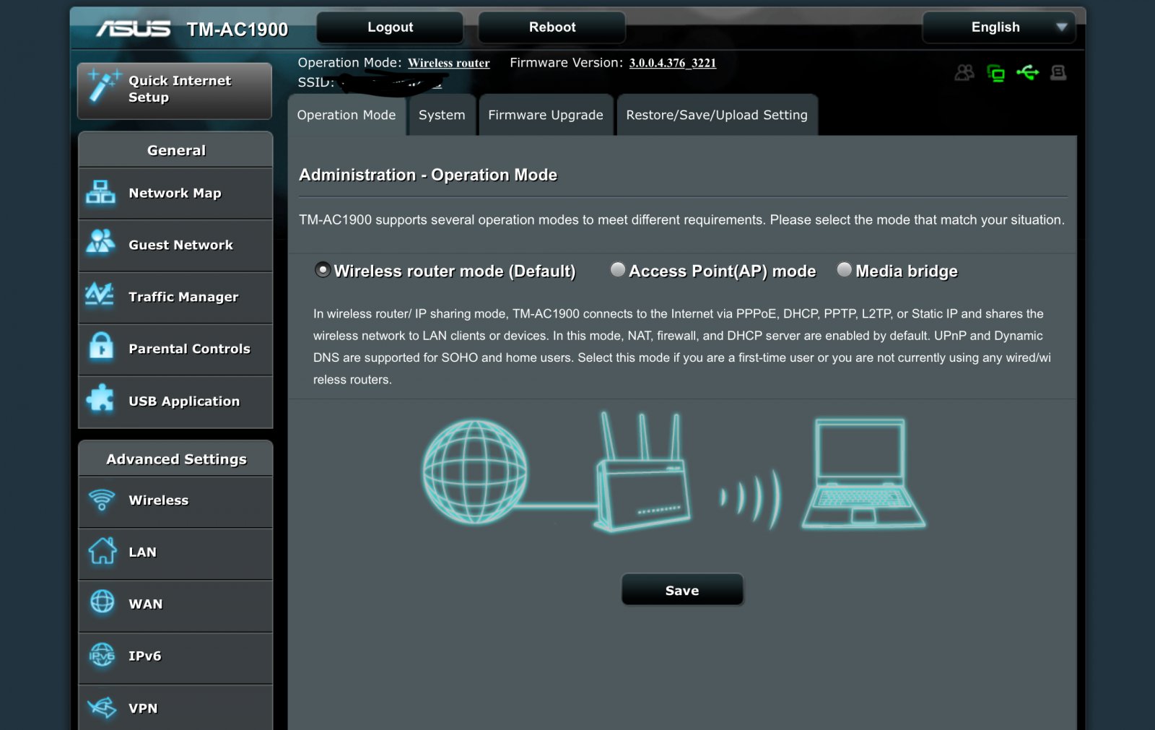This screenshot has width=1155, height=730.
Task: Switch to the Firmware Upgrade tab
Action: tap(545, 116)
